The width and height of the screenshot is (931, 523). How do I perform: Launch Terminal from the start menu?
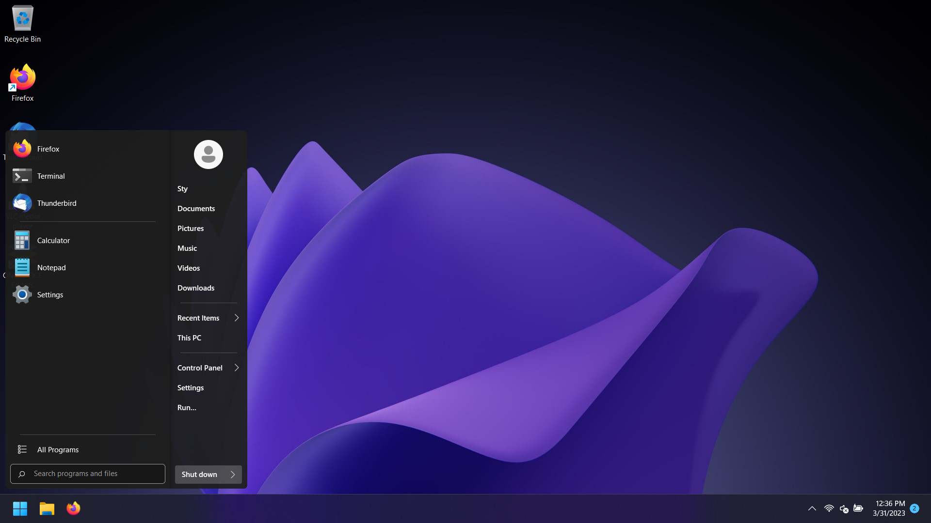pyautogui.click(x=50, y=176)
